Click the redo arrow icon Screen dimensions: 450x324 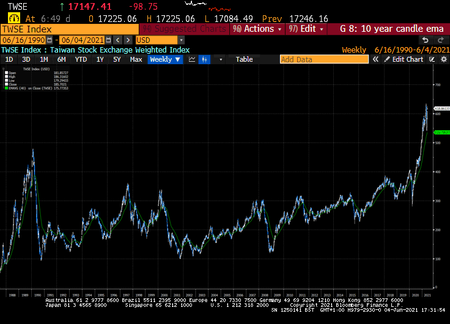pyautogui.click(x=440, y=40)
